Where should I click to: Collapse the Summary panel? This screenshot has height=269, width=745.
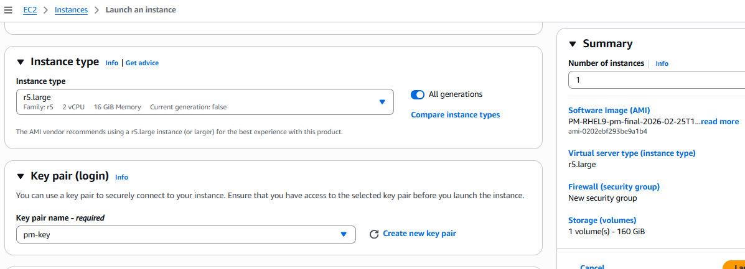pyautogui.click(x=573, y=44)
